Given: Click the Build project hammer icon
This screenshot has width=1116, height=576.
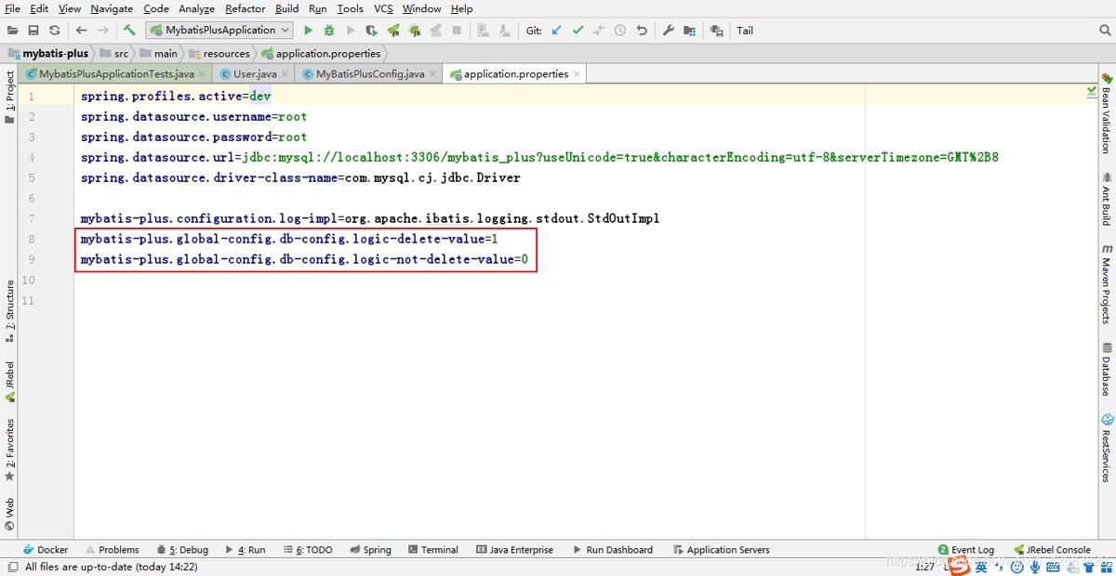Looking at the screenshot, I should [x=129, y=31].
